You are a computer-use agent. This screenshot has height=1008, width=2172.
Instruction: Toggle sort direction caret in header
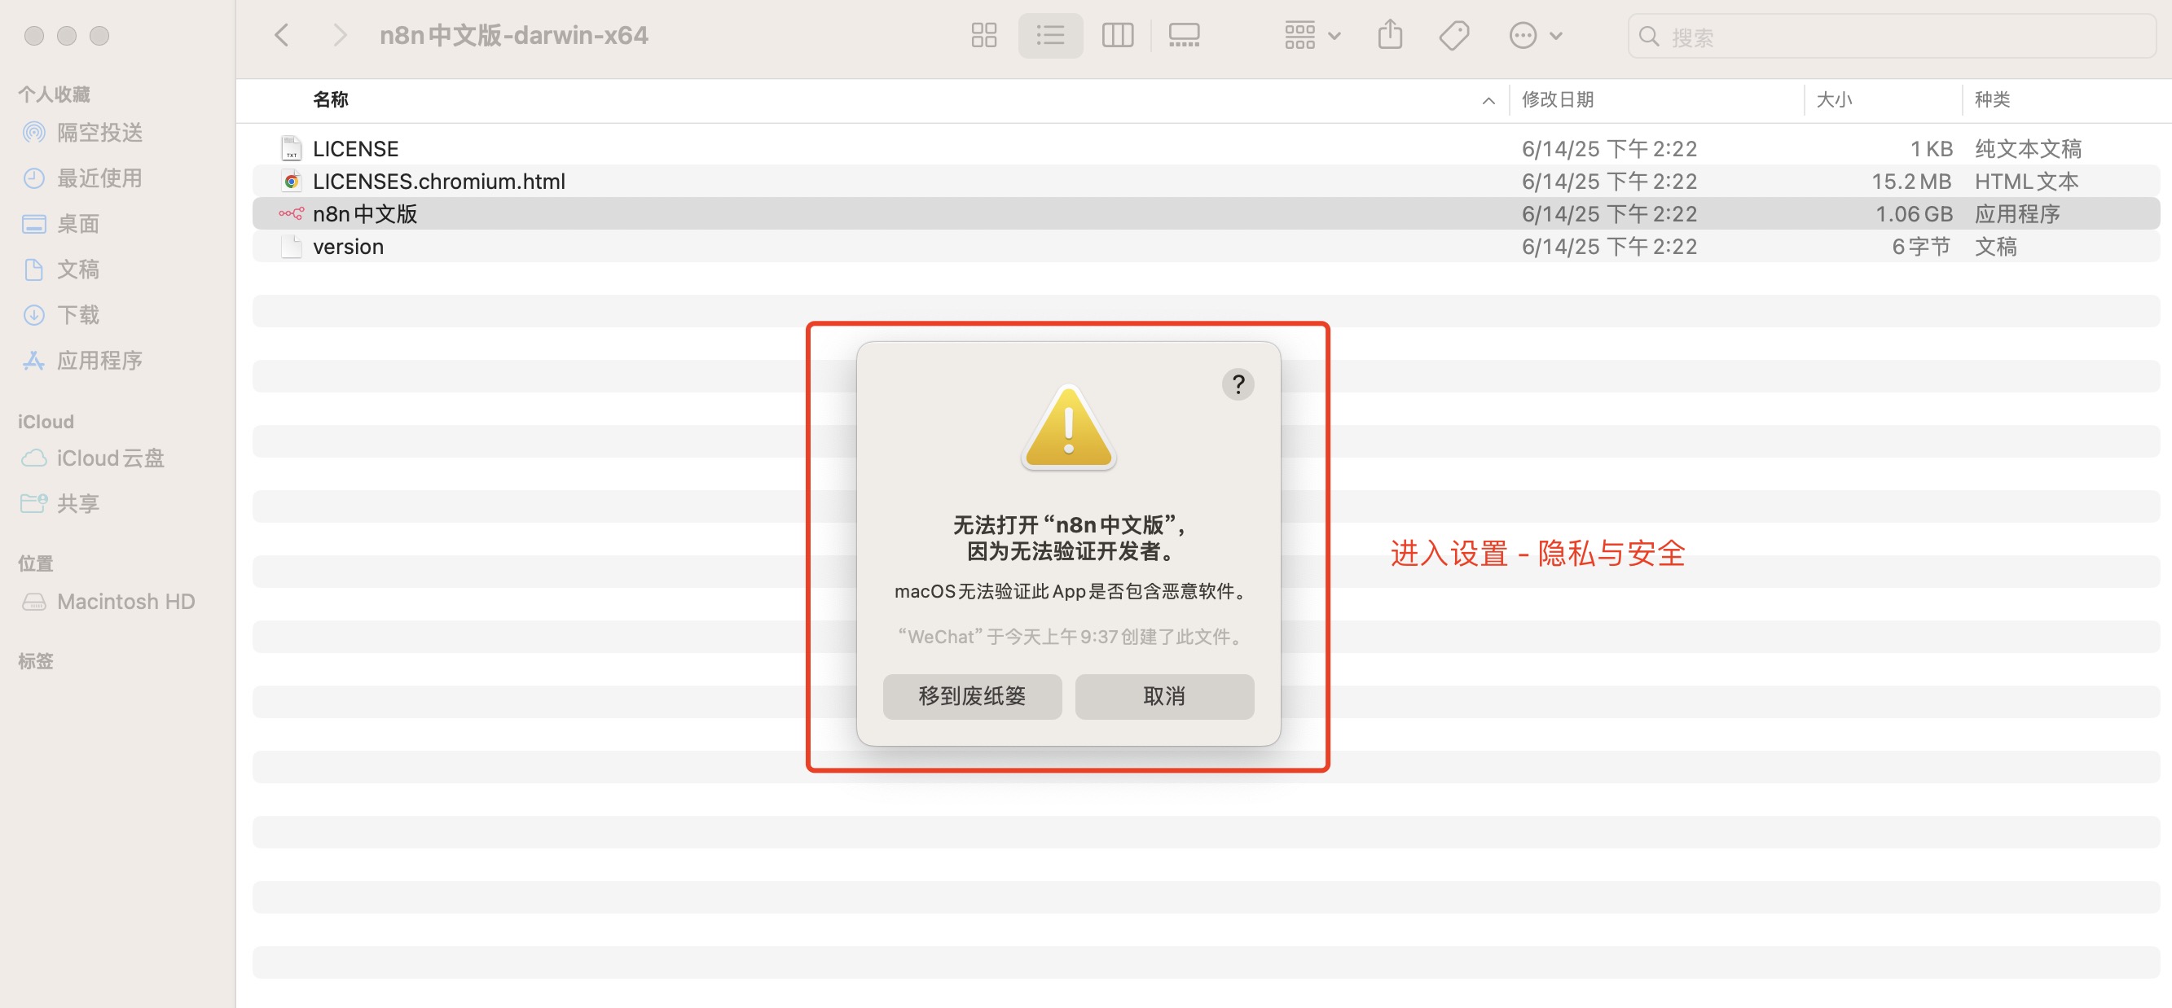(x=1488, y=101)
